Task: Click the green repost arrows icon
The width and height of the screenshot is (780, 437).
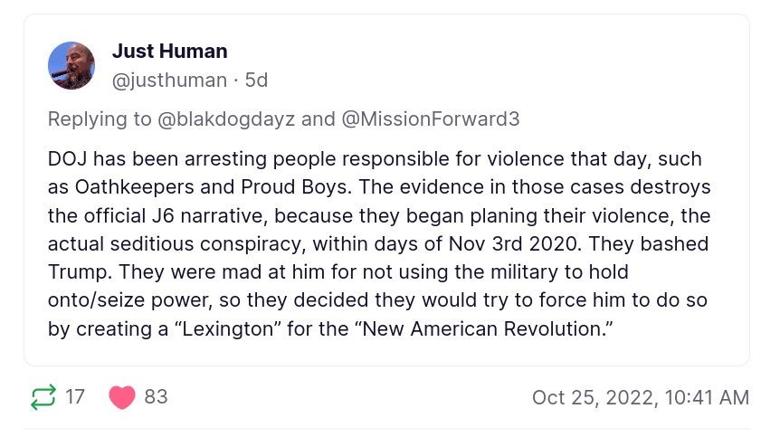Action: click(43, 397)
